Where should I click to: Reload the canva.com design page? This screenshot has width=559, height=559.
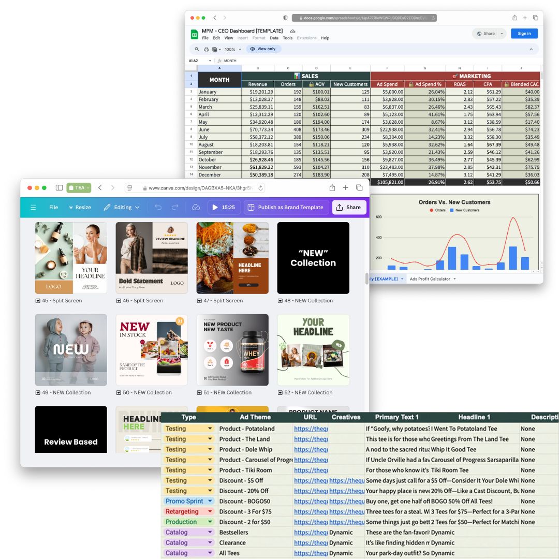[260, 188]
